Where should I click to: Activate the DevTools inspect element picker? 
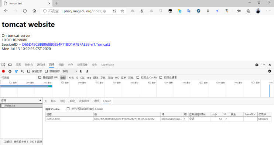tap(3, 64)
